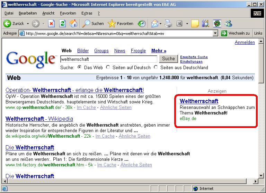Click the Zurück back arrow button

tap(7, 24)
